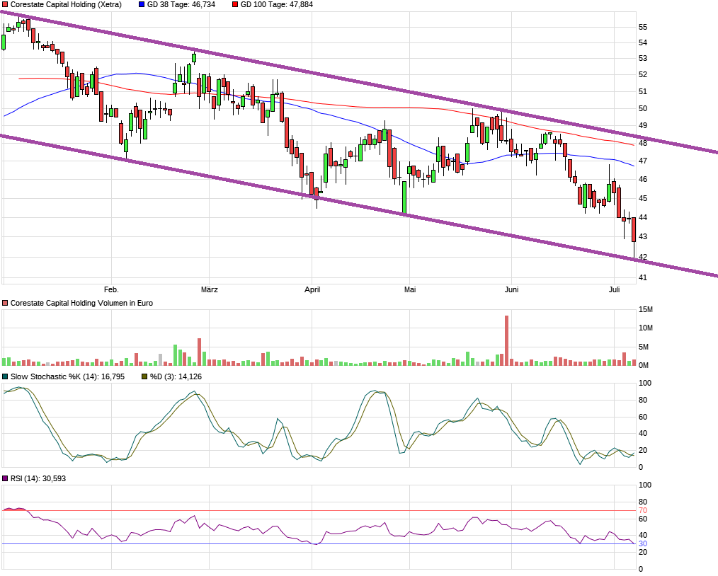
Task: Click the tallest red volume bar in June
Action: [506, 340]
